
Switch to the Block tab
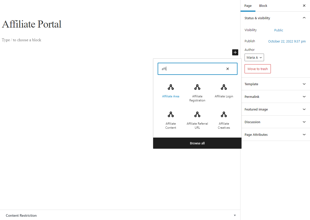tap(263, 6)
